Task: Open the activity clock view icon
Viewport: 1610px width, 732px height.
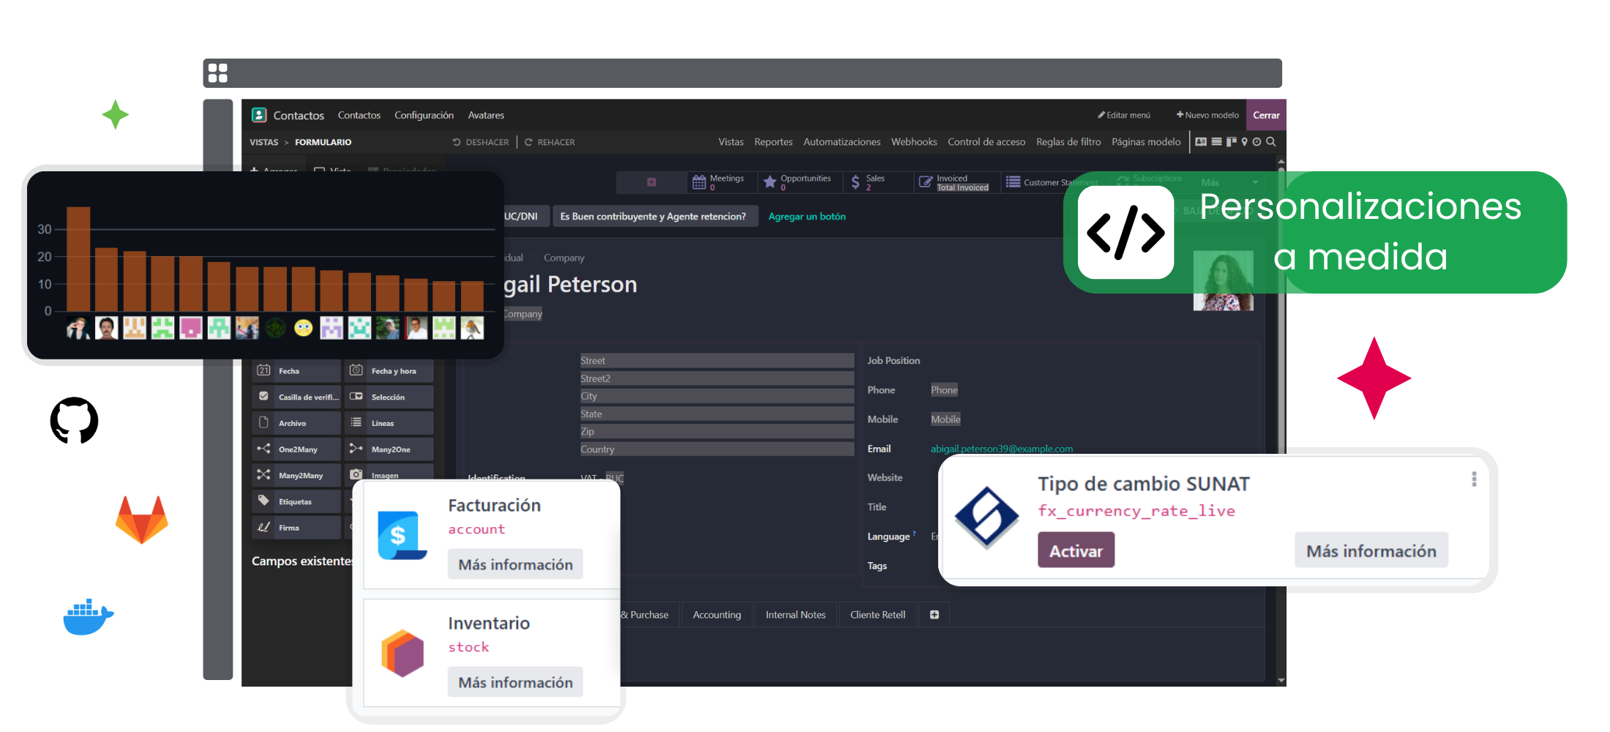Action: [x=1257, y=142]
